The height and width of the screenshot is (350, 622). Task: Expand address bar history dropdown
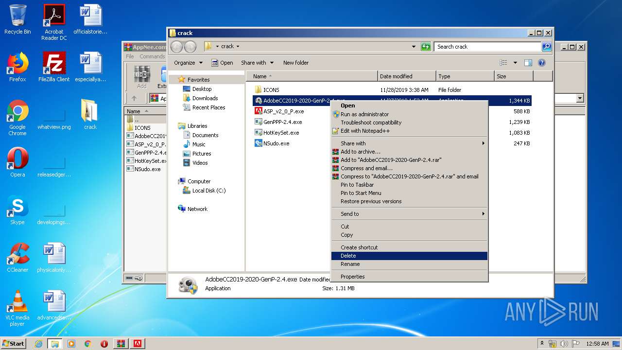click(x=414, y=47)
